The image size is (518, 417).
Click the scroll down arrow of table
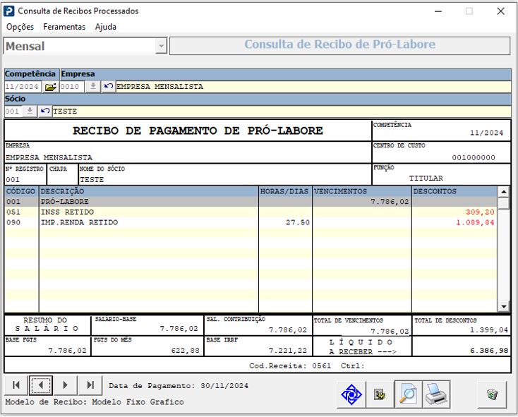tap(503, 306)
